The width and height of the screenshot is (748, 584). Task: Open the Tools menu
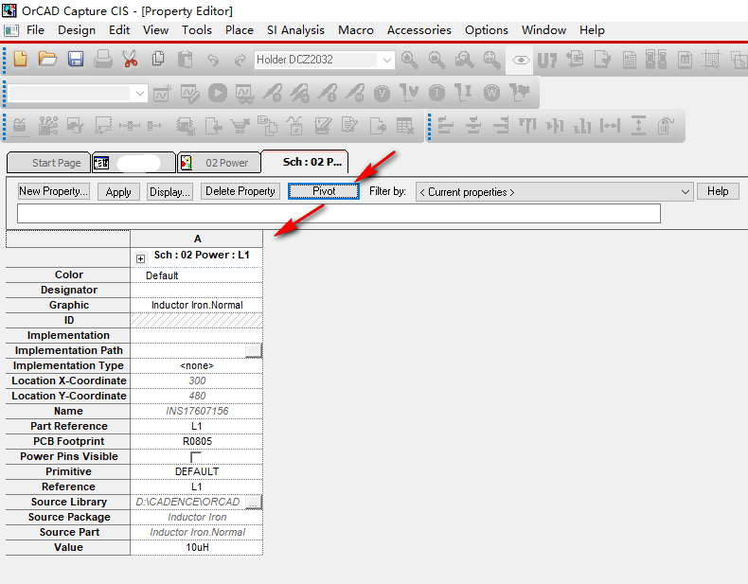coord(197,30)
